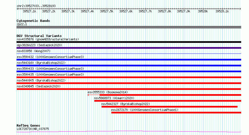Viewport: 249px width, 135px height.
Task: Open variant label nsv5443160 (ByrskaBishop2022)
Action: (41, 63)
